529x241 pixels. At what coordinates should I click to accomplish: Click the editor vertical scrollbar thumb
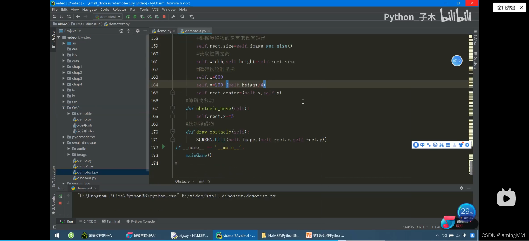click(x=471, y=167)
